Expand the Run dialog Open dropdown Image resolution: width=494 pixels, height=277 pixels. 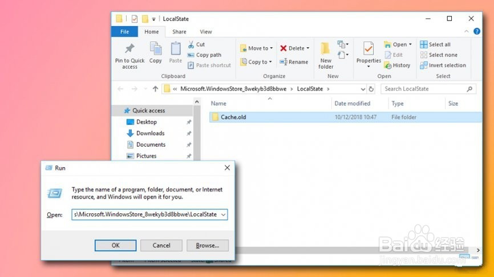coord(223,214)
